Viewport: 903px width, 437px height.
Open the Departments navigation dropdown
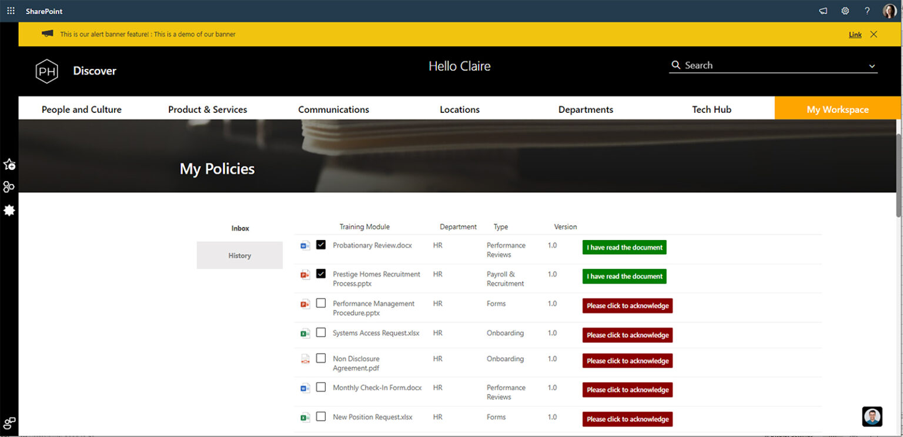click(586, 109)
